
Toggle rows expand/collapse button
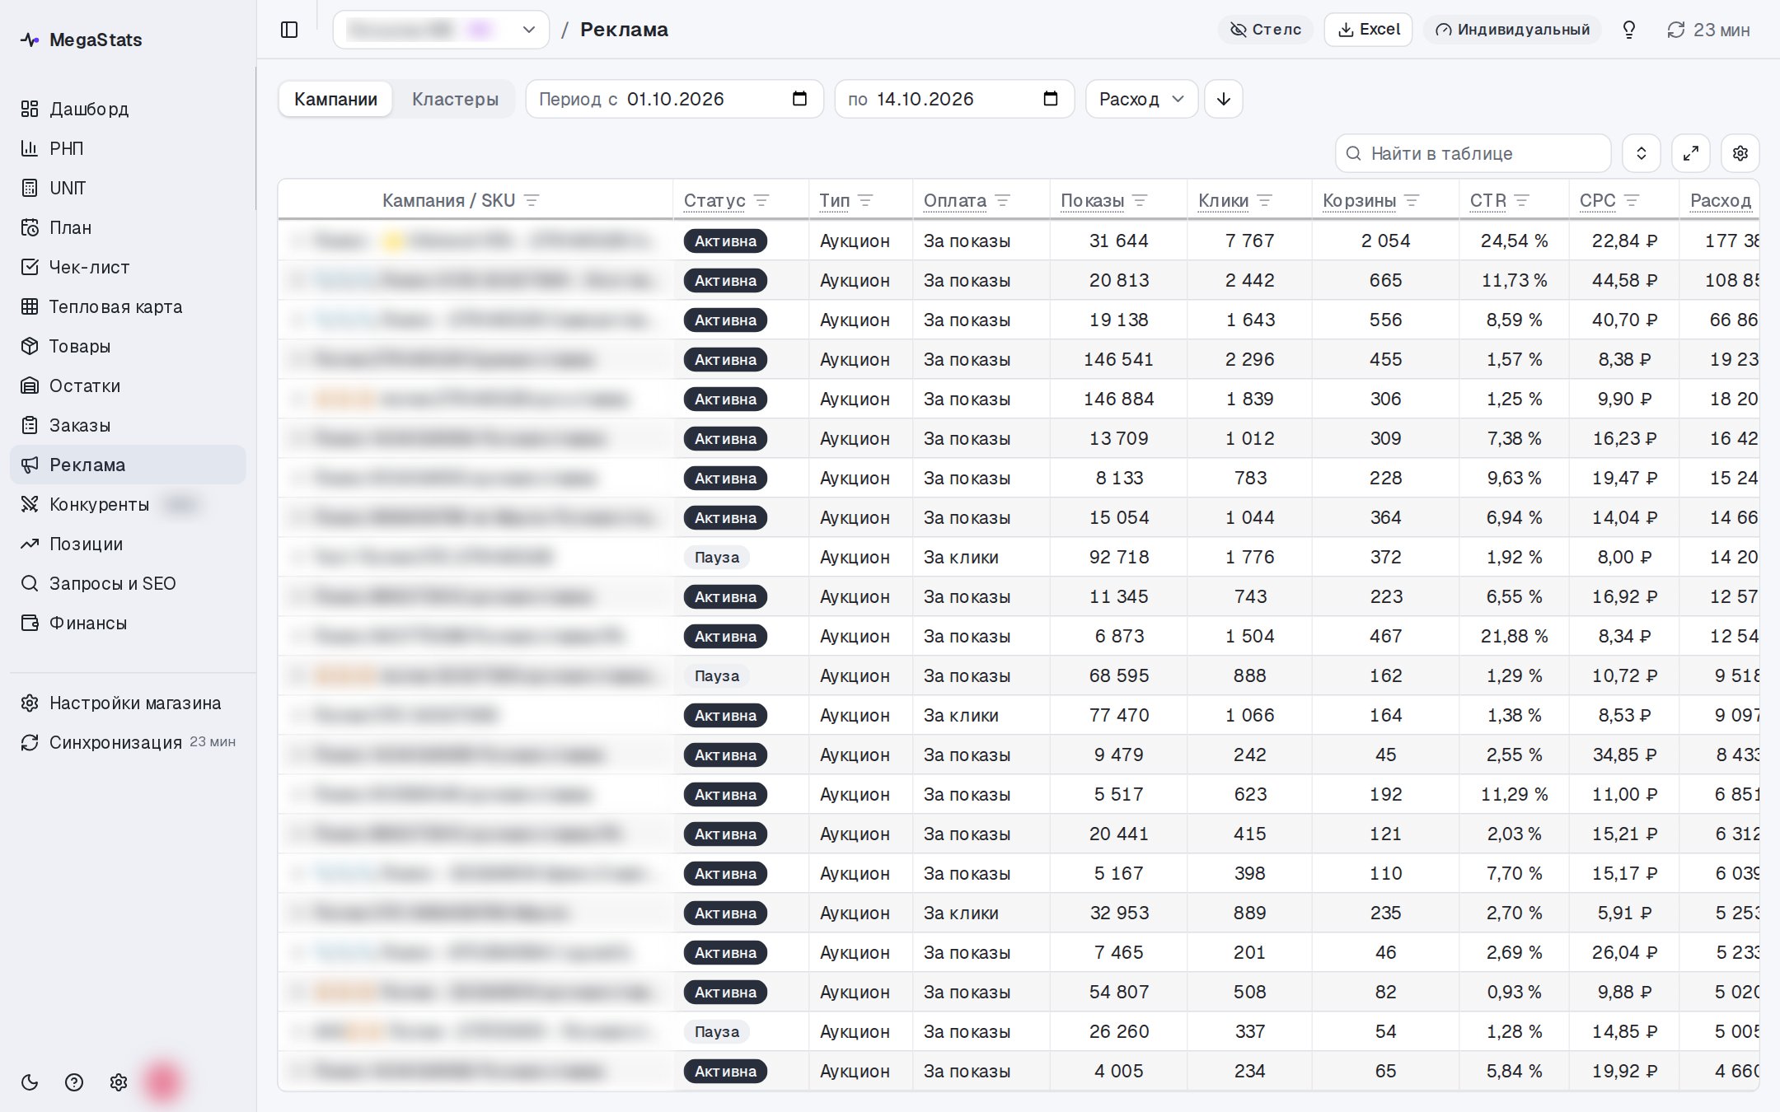1642,153
